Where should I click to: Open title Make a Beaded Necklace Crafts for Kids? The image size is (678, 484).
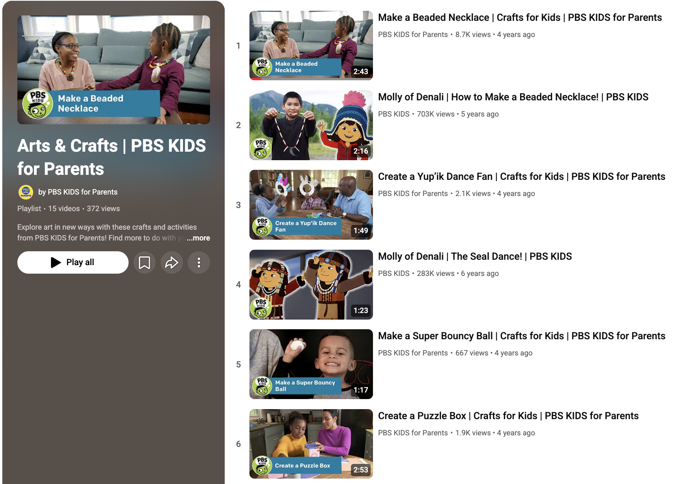[520, 18]
